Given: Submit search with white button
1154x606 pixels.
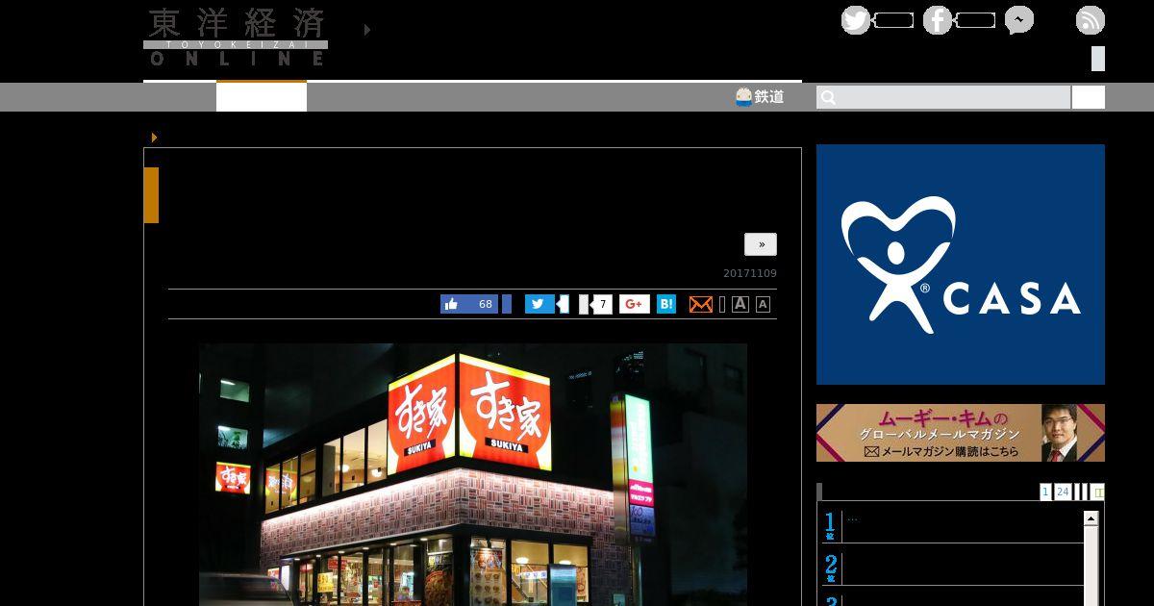Looking at the screenshot, I should coord(1089,97).
